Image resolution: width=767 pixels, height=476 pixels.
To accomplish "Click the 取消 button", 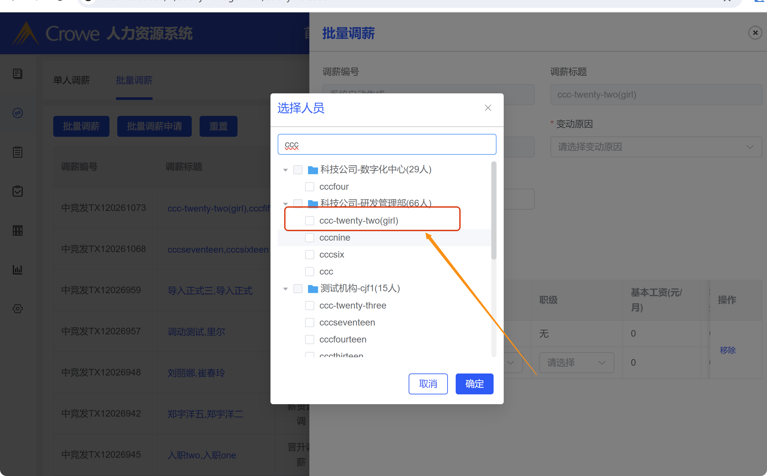I will [428, 384].
